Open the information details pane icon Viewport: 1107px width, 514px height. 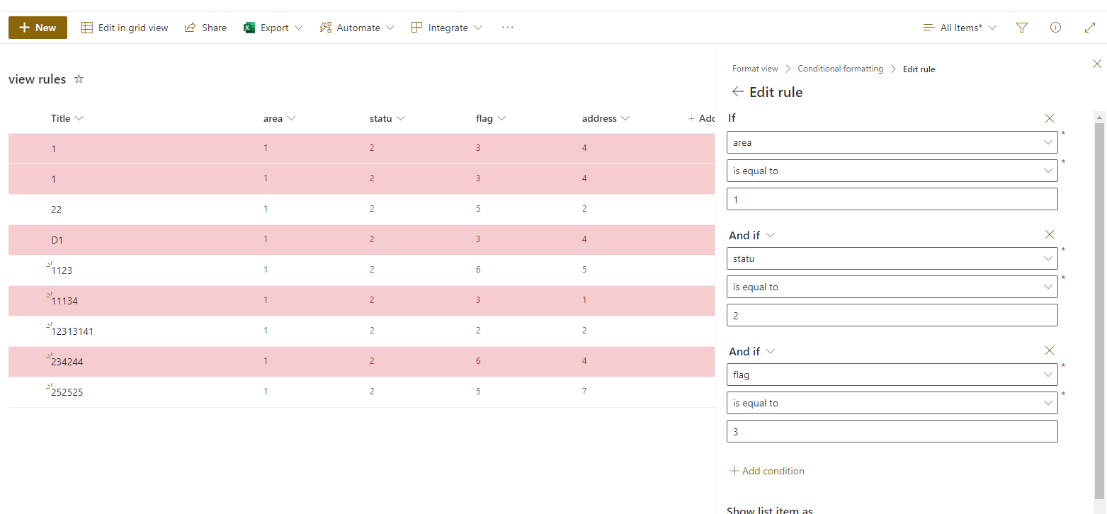point(1055,28)
